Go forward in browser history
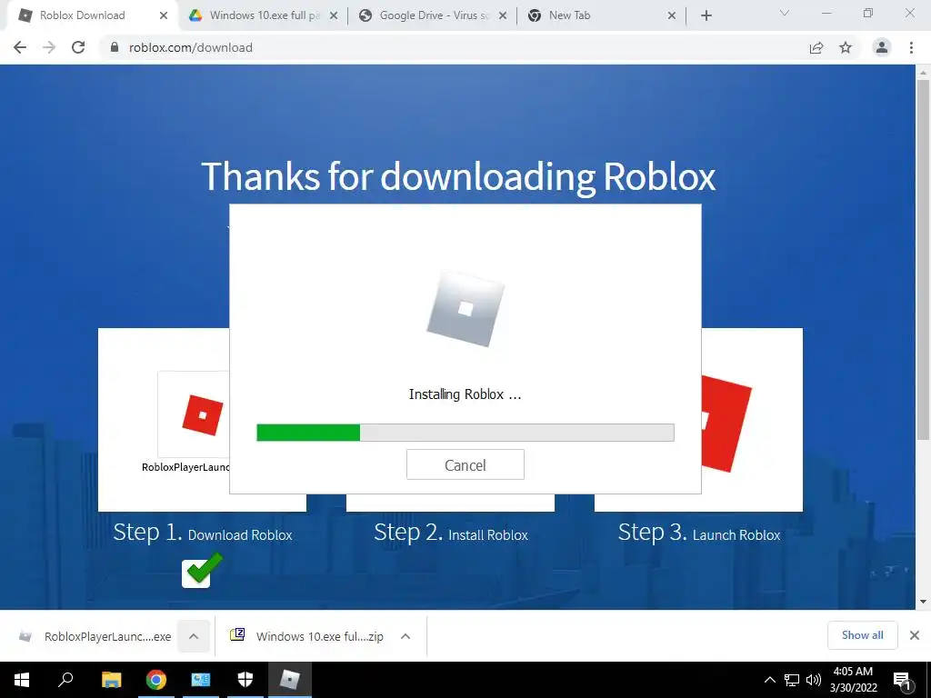The height and width of the screenshot is (698, 931). pos(49,47)
